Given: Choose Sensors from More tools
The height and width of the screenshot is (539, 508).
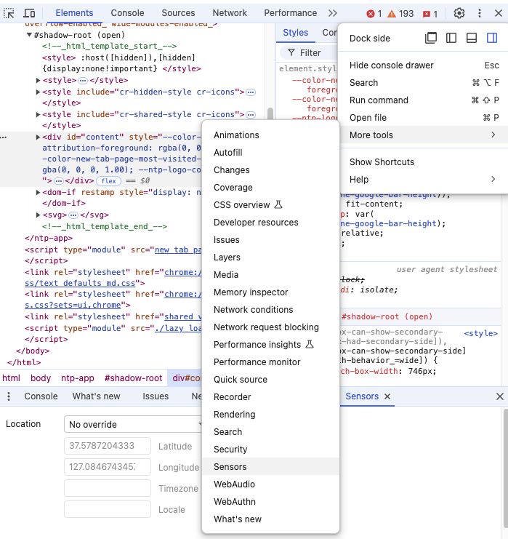Looking at the screenshot, I should click(x=270, y=466).
